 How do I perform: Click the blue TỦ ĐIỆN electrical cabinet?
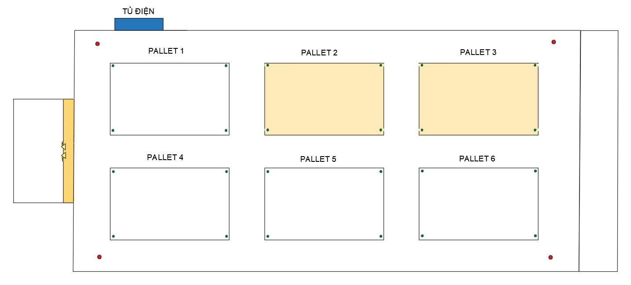tap(139, 24)
